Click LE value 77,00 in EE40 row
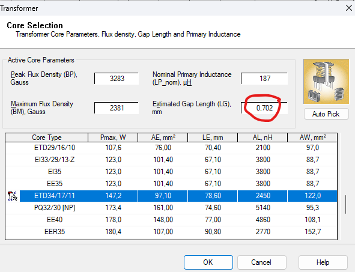The width and height of the screenshot is (355, 272). [213, 220]
